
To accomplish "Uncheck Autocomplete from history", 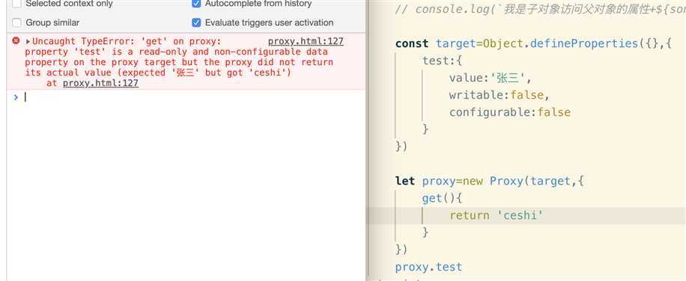I will [x=196, y=4].
